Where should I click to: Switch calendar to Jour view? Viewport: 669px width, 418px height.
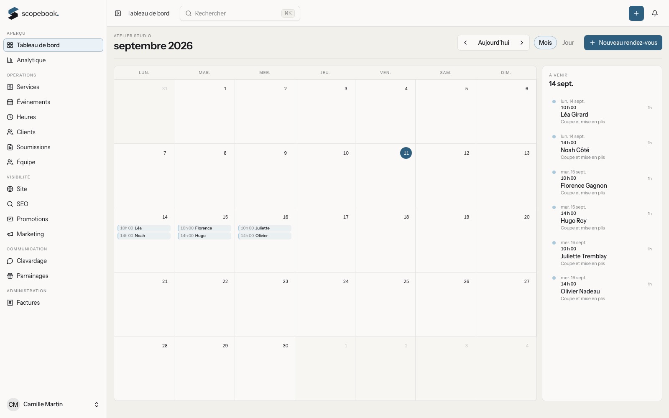[568, 43]
